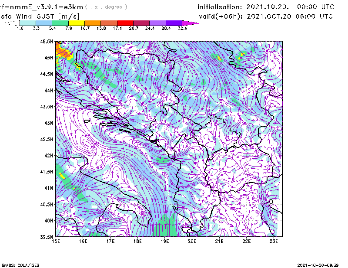Select the violet legend swatch for 28.4–32.6
Viewport: 348px width, 268px height.
[x=174, y=23]
